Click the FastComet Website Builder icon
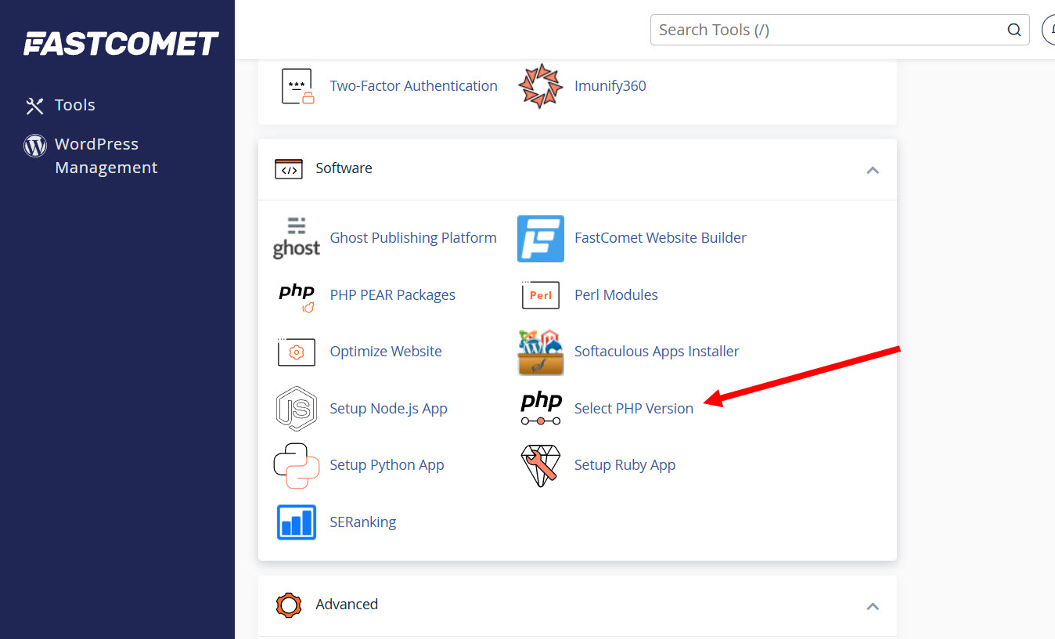Viewport: 1055px width, 639px height. click(541, 239)
